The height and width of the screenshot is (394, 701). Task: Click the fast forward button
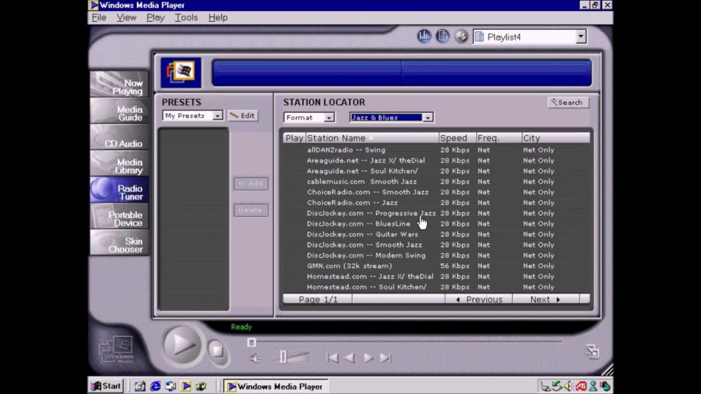coord(368,358)
